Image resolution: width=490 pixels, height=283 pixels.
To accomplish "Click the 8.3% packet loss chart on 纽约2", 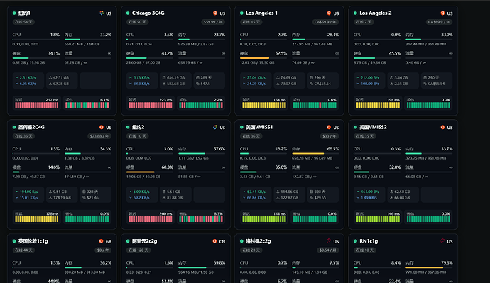I will click(x=201, y=217).
